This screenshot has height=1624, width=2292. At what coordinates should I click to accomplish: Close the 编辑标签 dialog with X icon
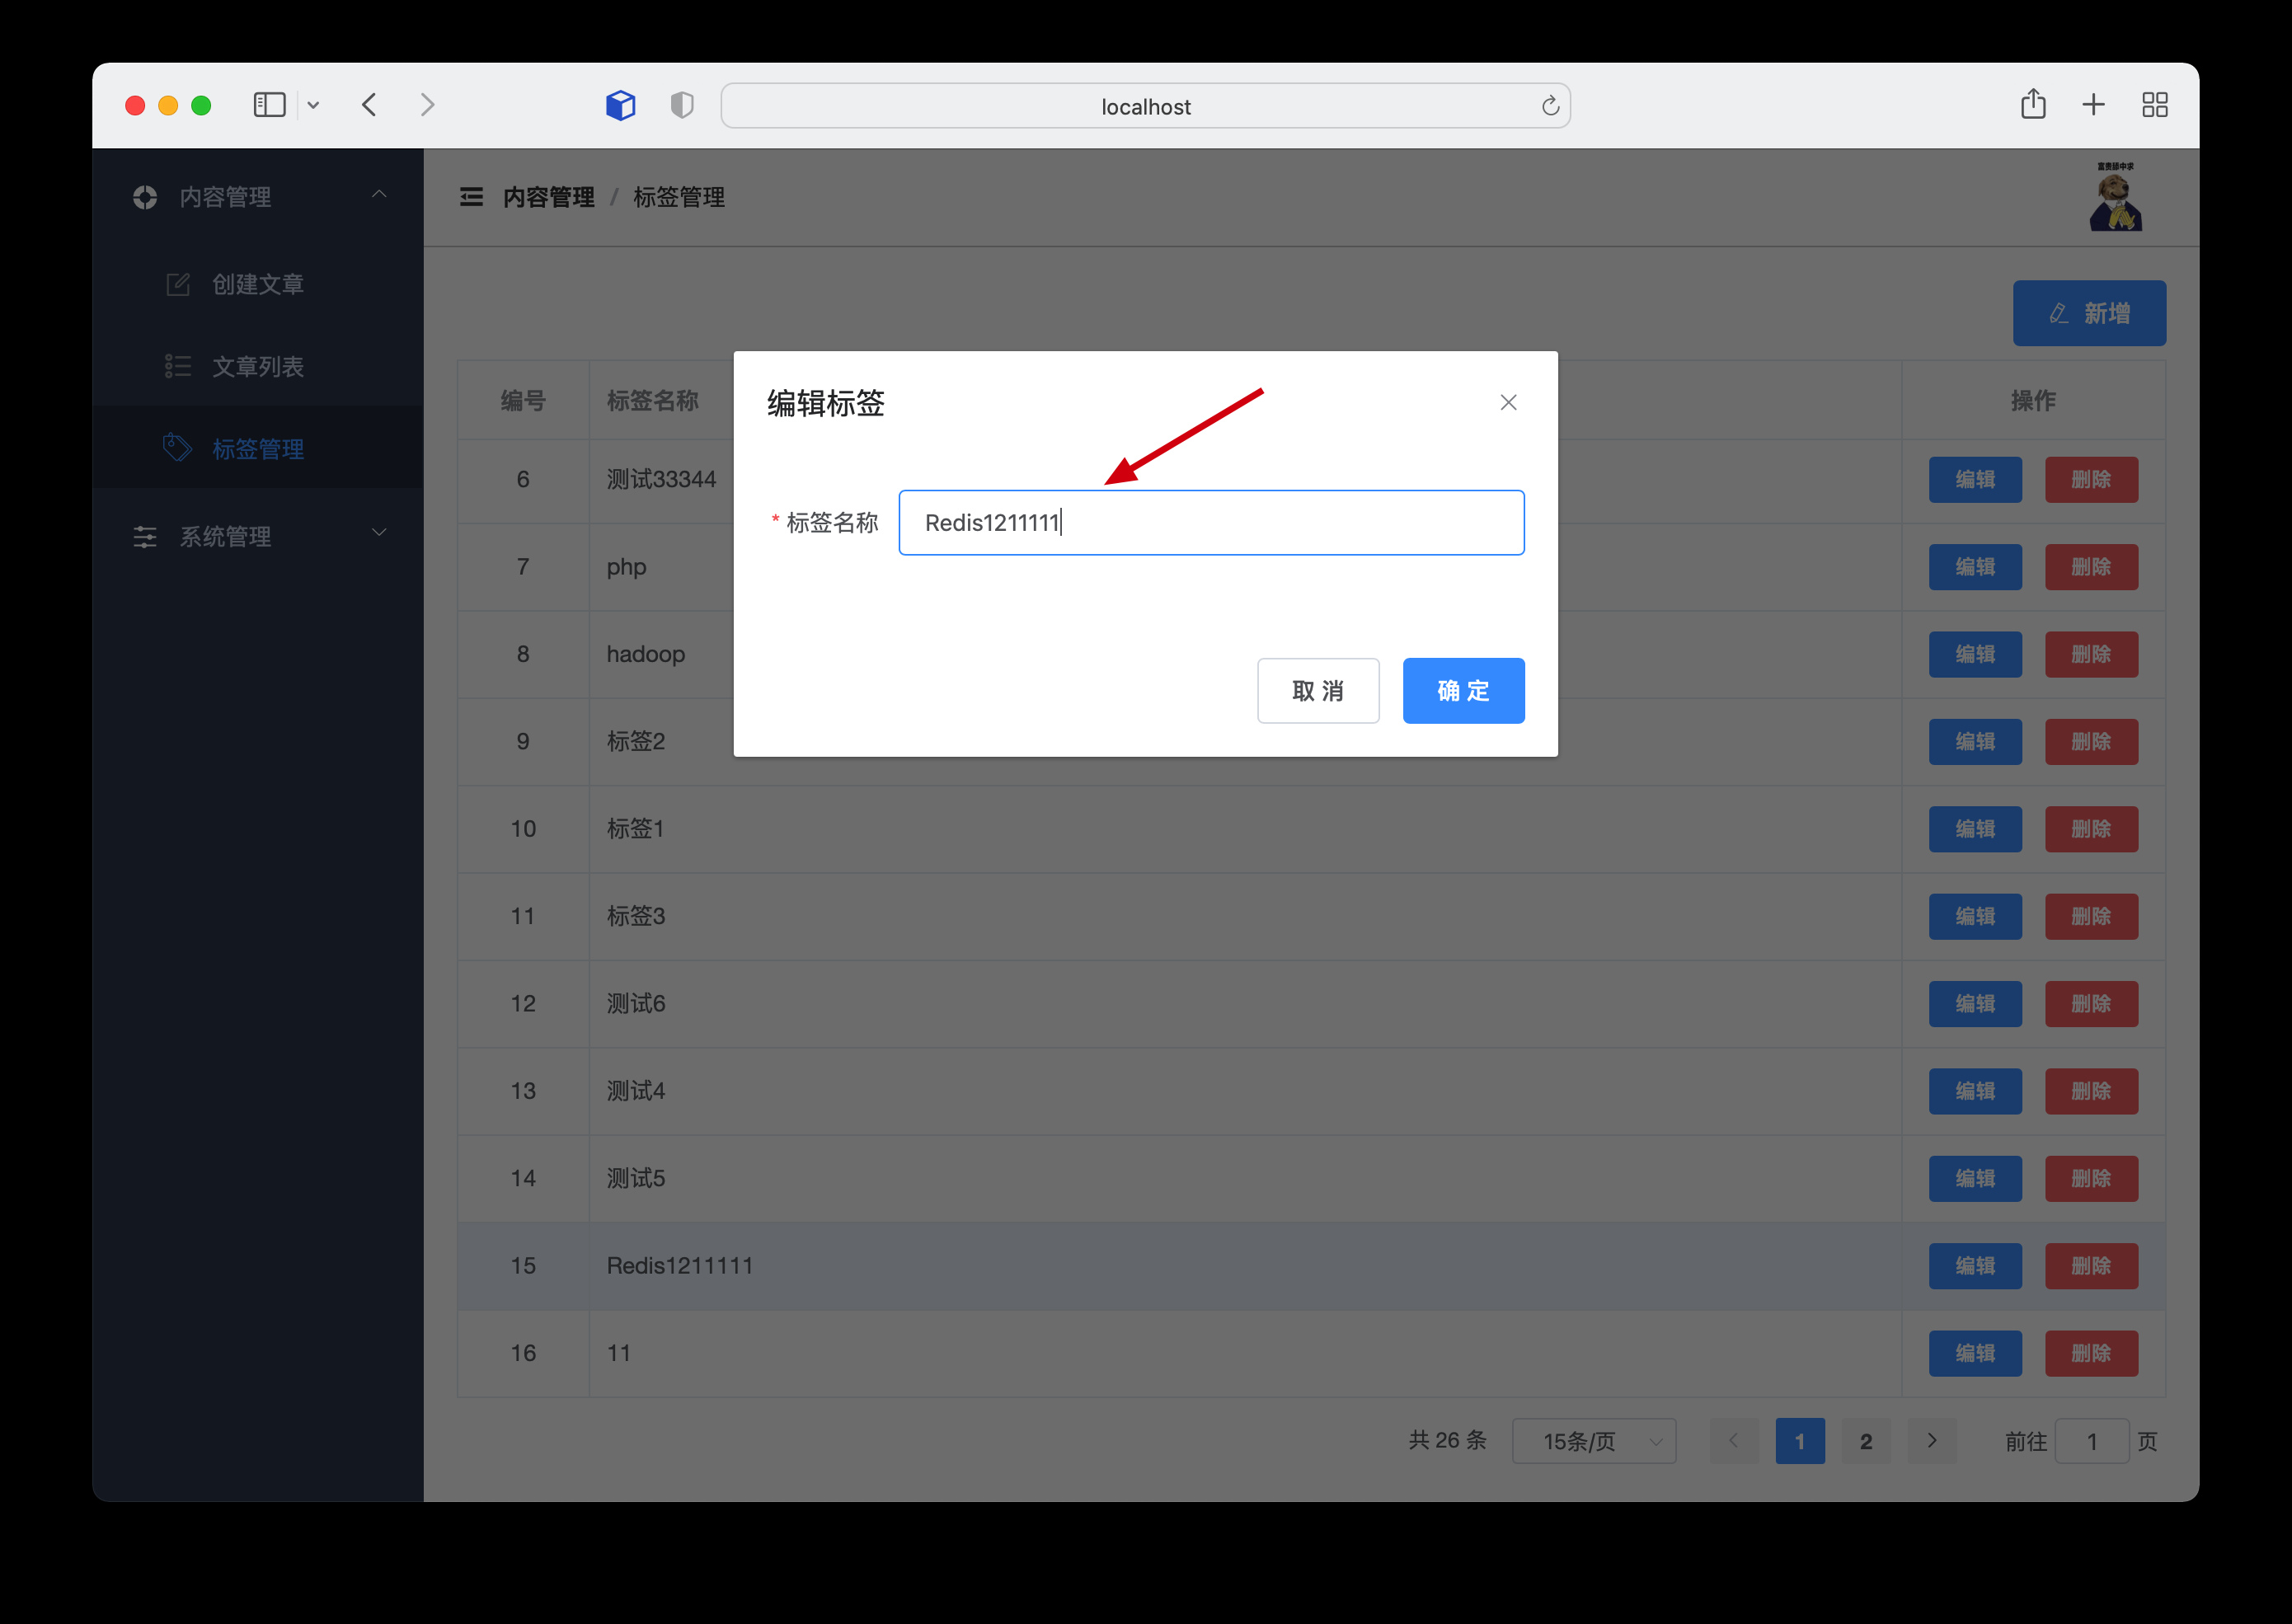1508,402
